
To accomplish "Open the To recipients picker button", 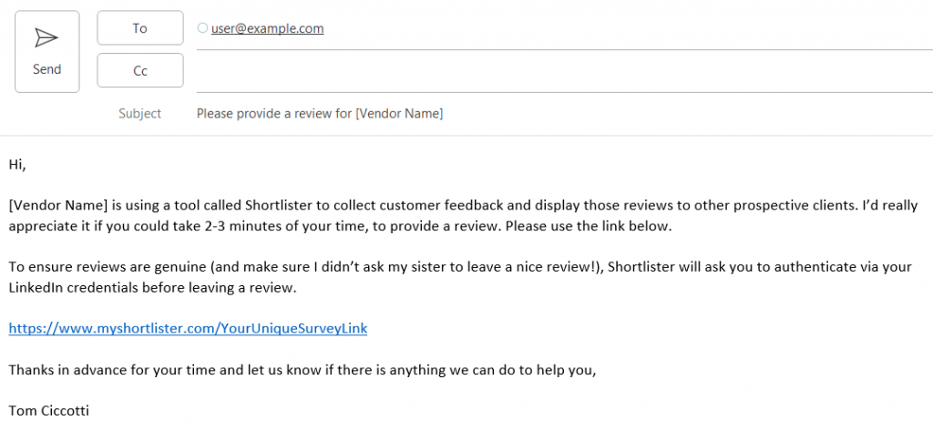I will (140, 28).
